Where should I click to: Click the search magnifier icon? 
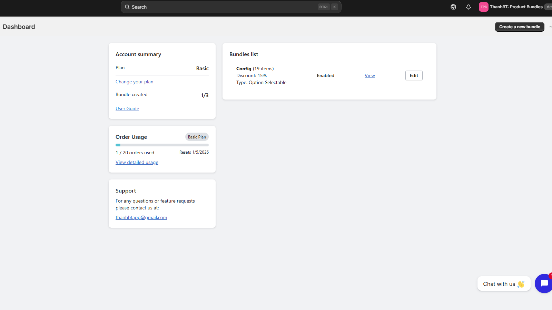pyautogui.click(x=127, y=7)
